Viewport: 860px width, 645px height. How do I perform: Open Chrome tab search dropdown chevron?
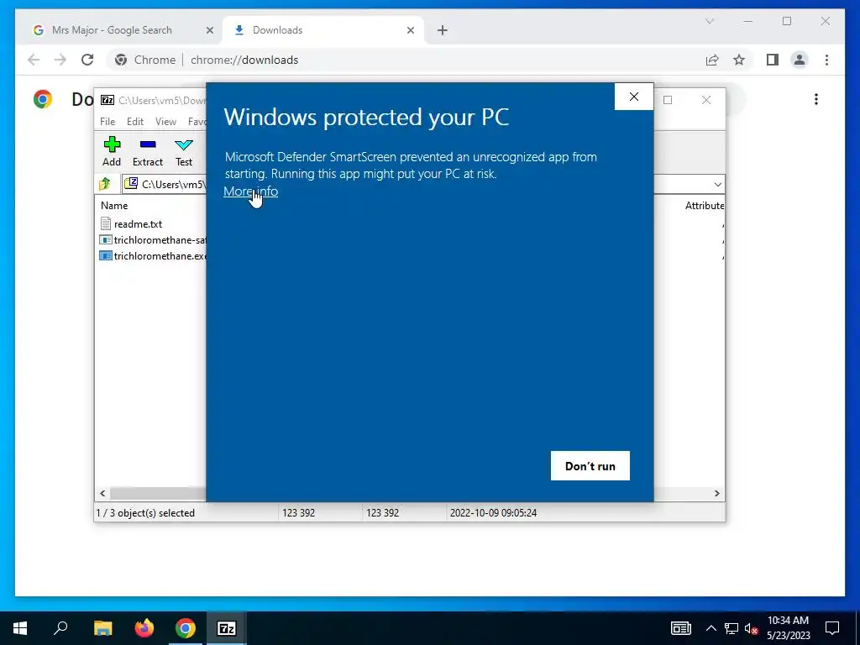(709, 21)
